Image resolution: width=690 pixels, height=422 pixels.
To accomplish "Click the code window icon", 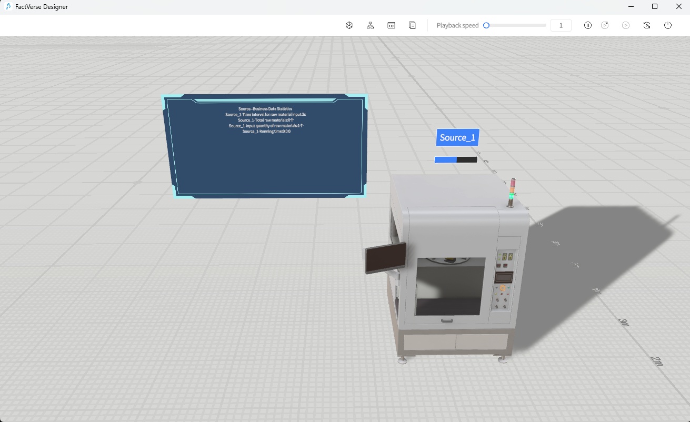I will [x=391, y=25].
